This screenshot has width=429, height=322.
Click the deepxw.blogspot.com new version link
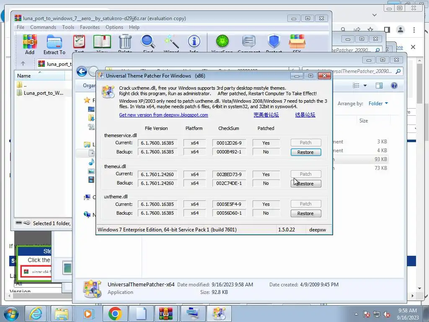[163, 115]
